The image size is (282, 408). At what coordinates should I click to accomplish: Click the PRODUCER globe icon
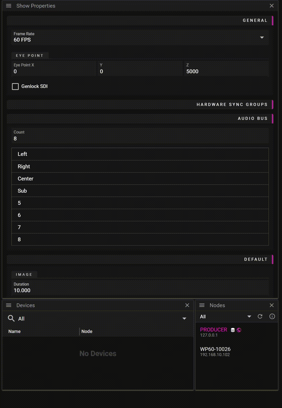point(239,330)
